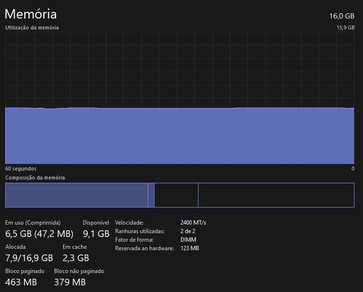Select the 7,9/16,9 GB value

[x=29, y=258]
